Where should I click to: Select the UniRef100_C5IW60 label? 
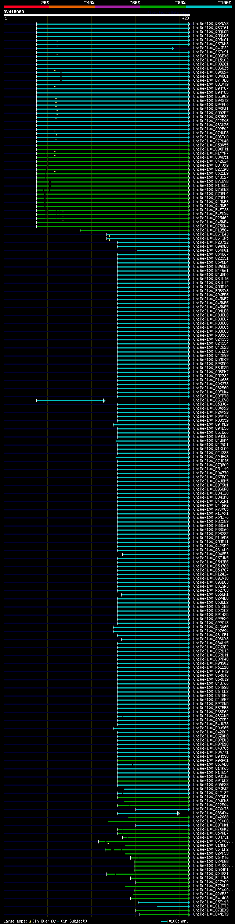(211, 433)
